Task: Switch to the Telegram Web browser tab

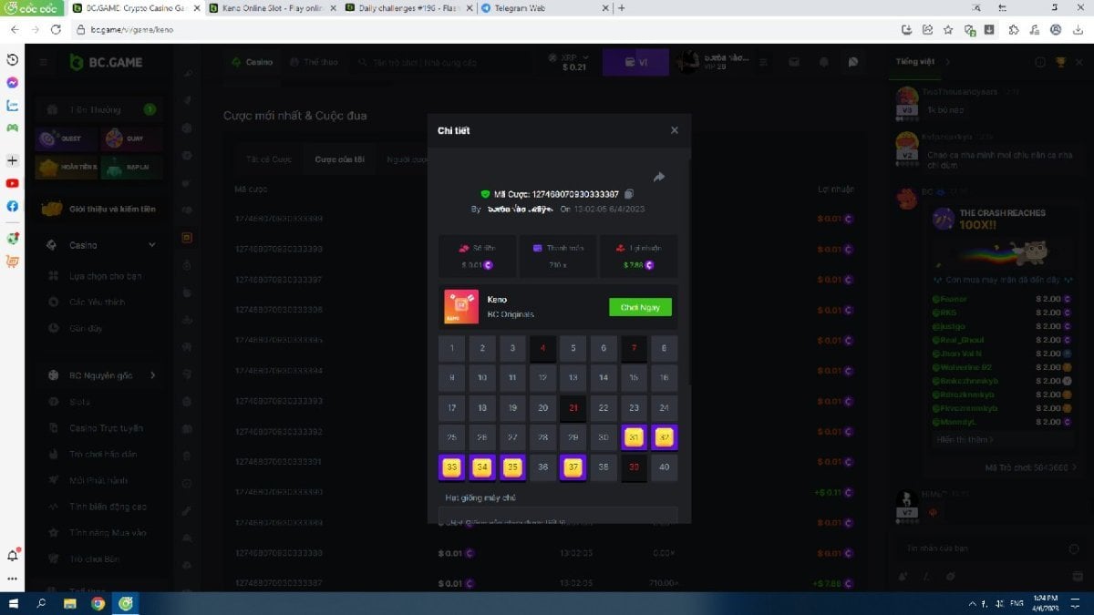Action: point(538,7)
